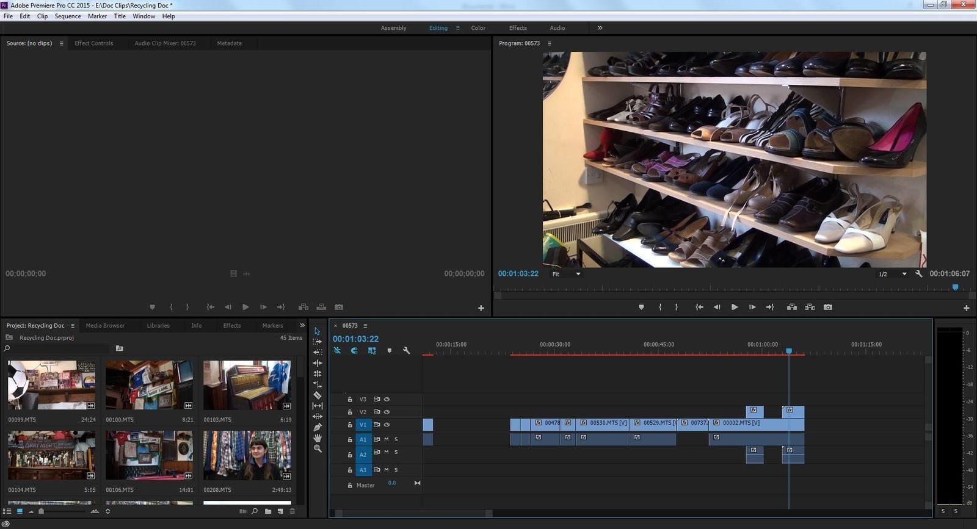Select the 00208.MTS clip thumbnail
977x529 pixels.
(x=247, y=455)
